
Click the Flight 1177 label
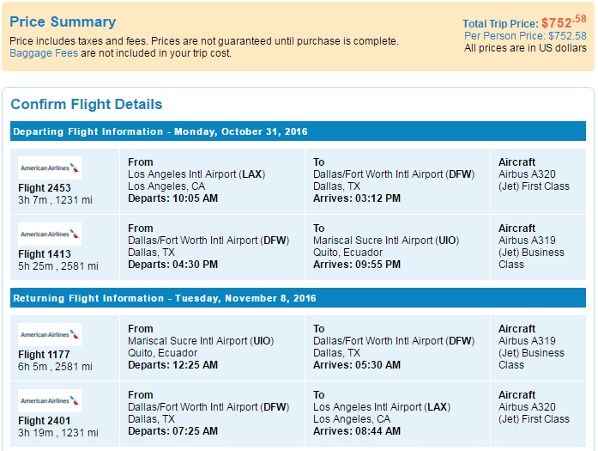point(44,355)
